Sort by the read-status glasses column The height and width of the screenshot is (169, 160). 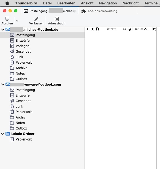(124, 29)
